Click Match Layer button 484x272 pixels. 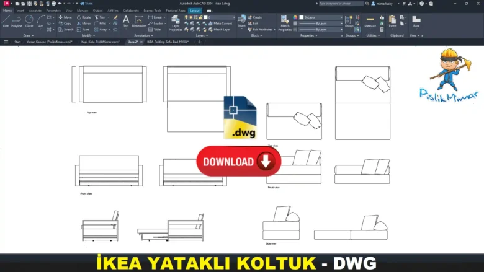[220, 30]
